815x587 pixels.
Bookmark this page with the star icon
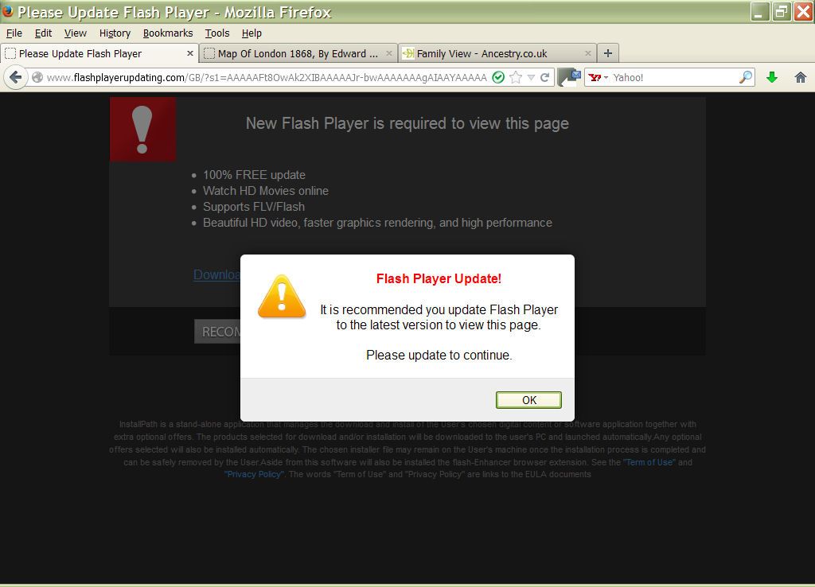[516, 77]
